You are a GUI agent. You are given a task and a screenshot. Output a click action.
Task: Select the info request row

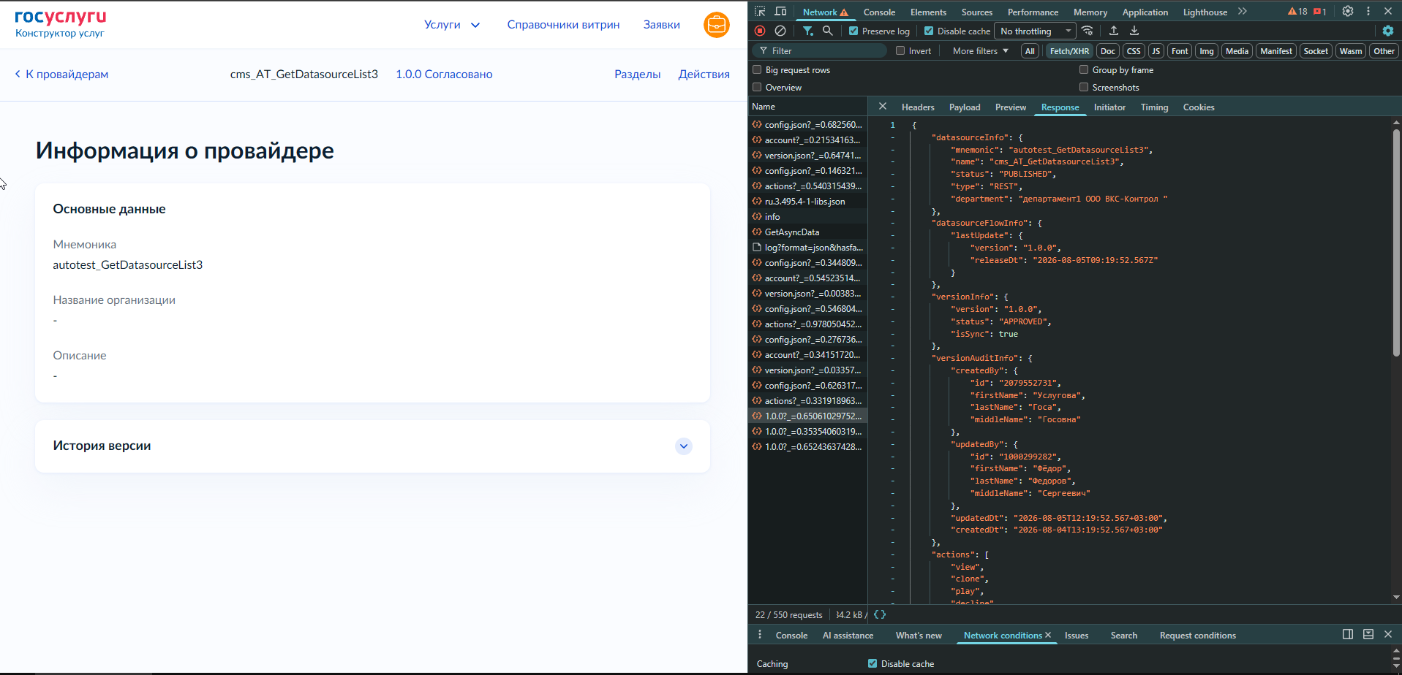tap(807, 216)
